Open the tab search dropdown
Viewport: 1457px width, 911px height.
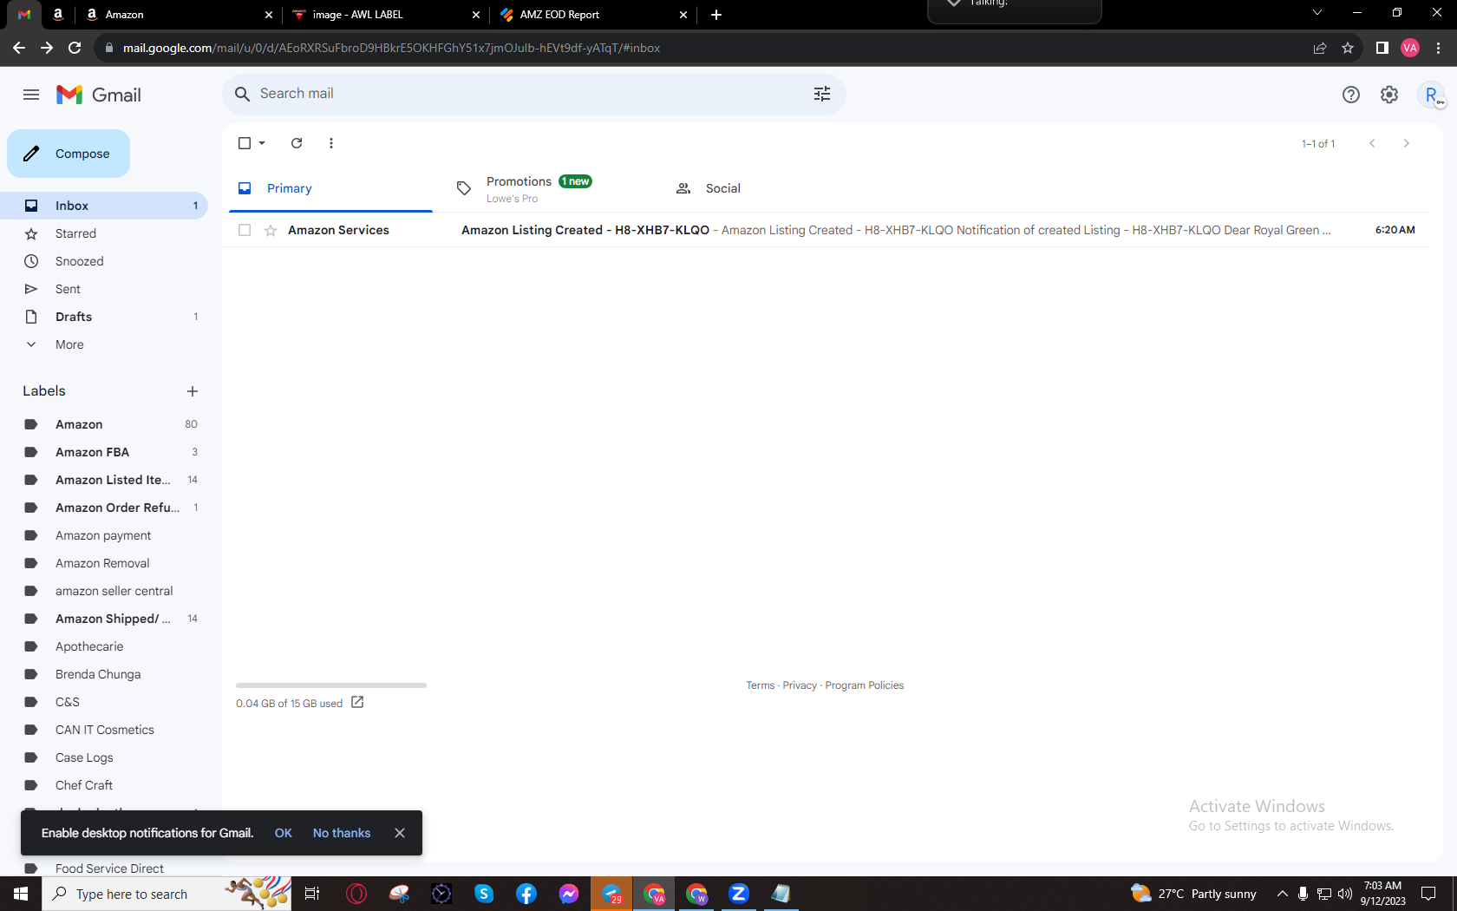1317,13
